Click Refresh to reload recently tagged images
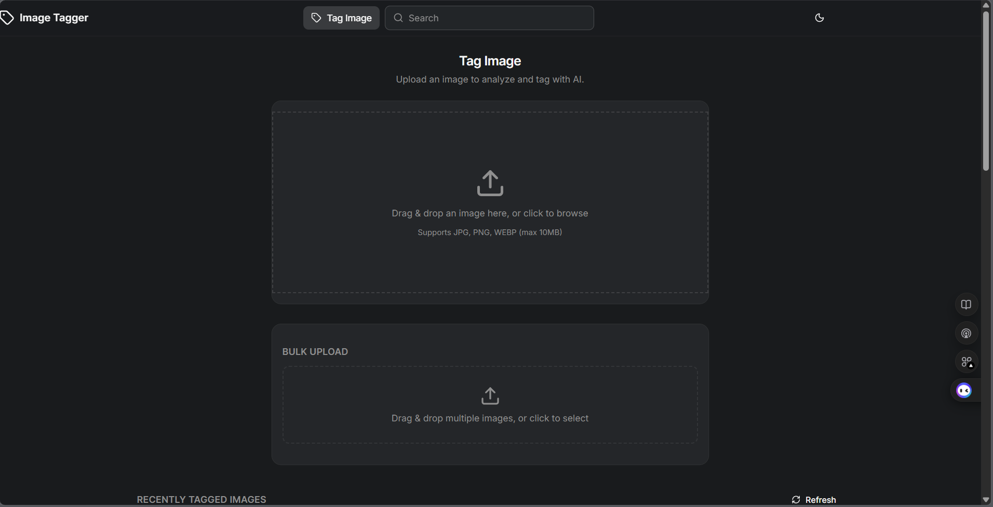 pyautogui.click(x=821, y=500)
